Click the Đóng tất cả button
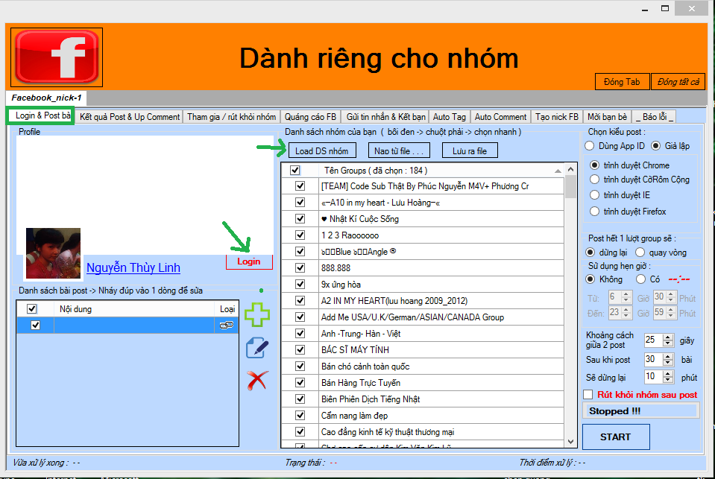715x479 pixels. tap(678, 82)
